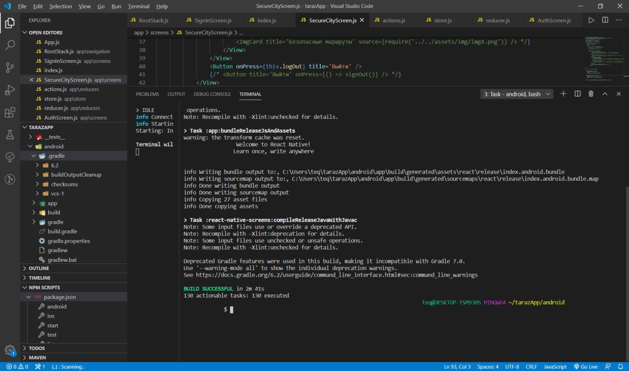Collapse the Open Editors section
This screenshot has width=629, height=371.
(26, 32)
